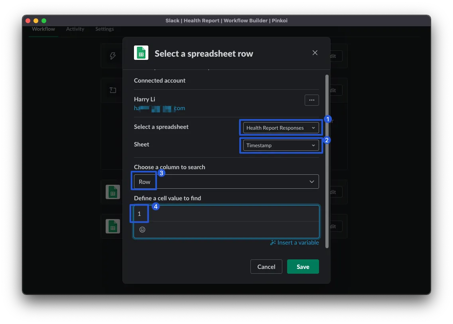Click the connected account email address link
Screen dimensions: 453x324
click(159, 108)
